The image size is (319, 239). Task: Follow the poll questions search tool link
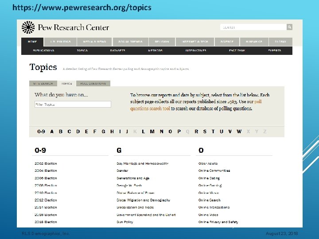click(x=150, y=108)
